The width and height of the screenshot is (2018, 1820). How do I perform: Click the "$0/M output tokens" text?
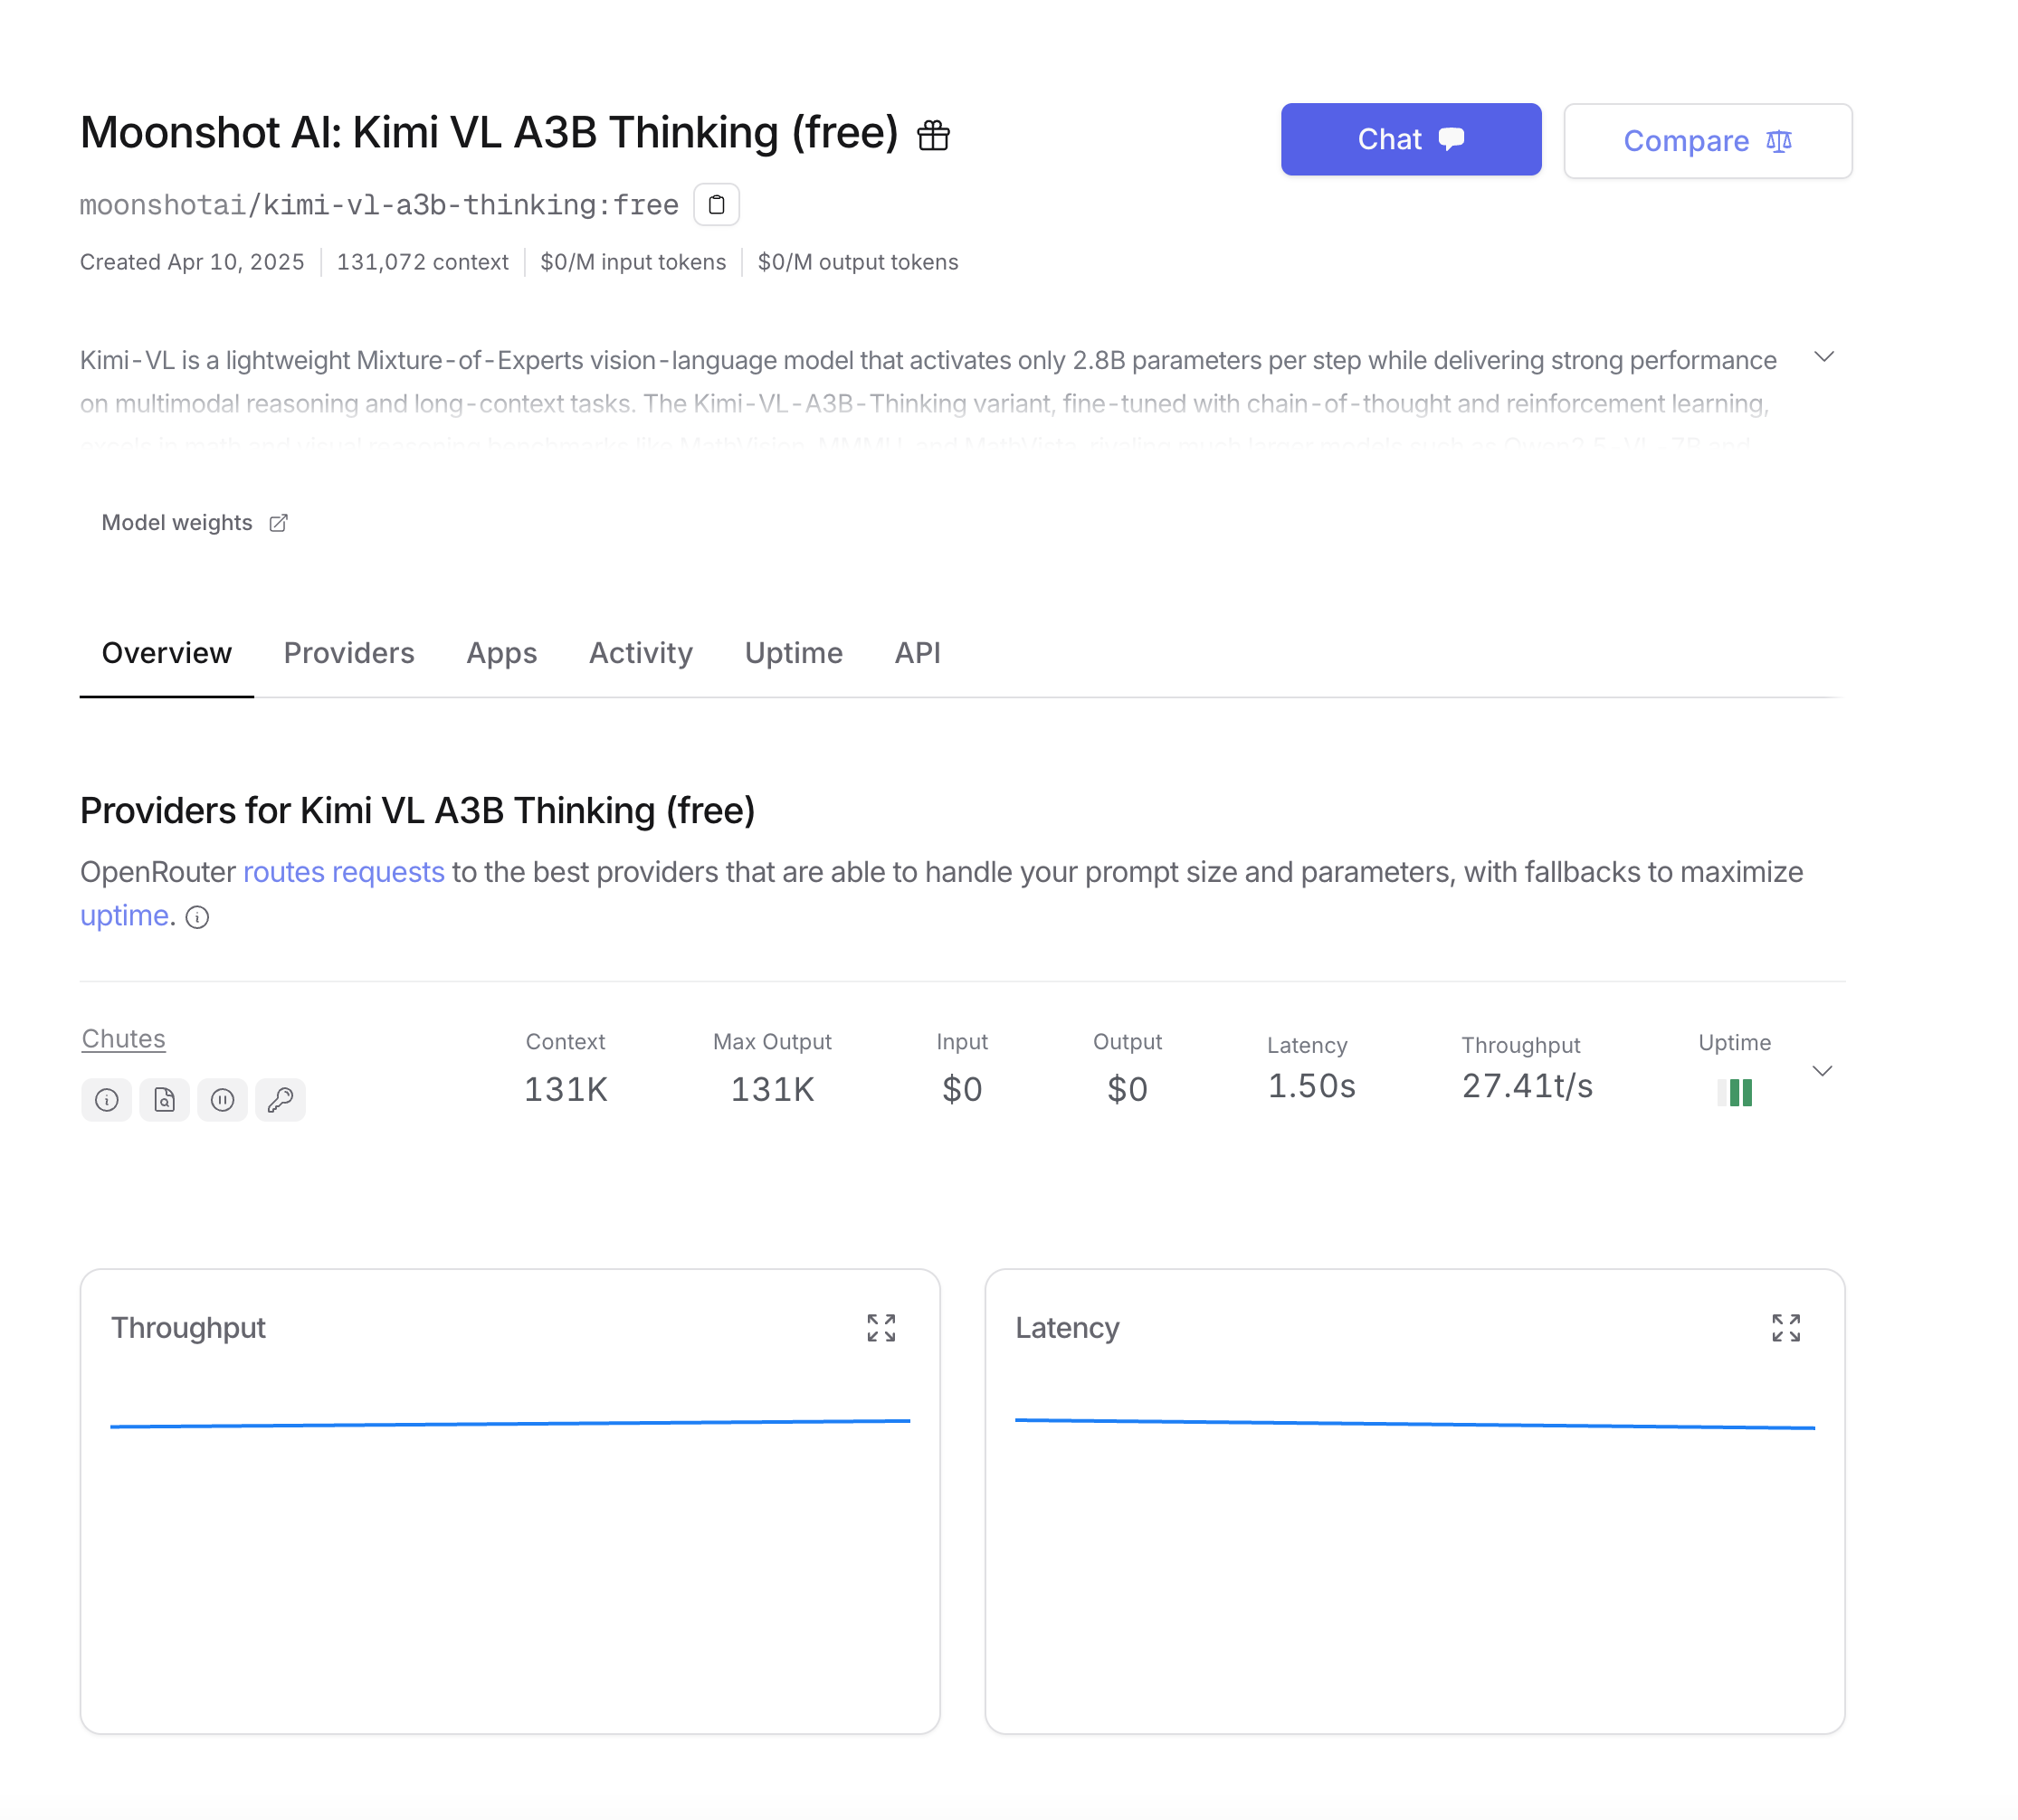point(858,262)
